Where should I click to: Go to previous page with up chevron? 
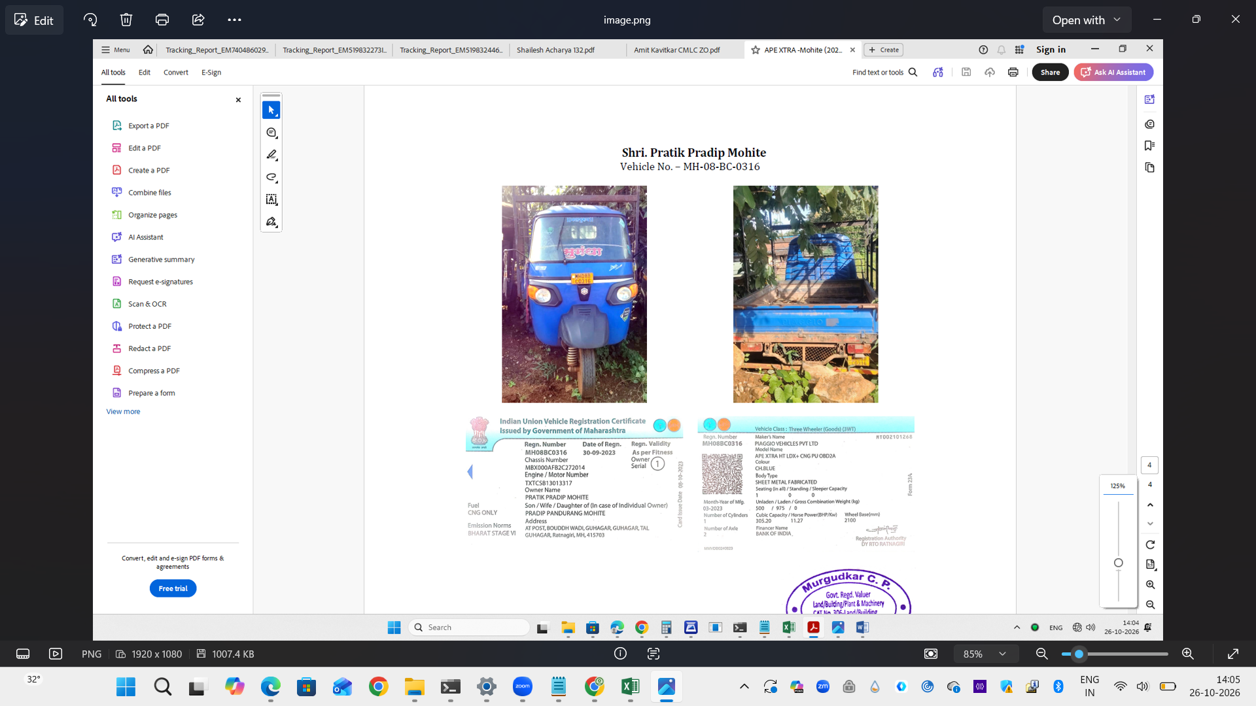1150,505
